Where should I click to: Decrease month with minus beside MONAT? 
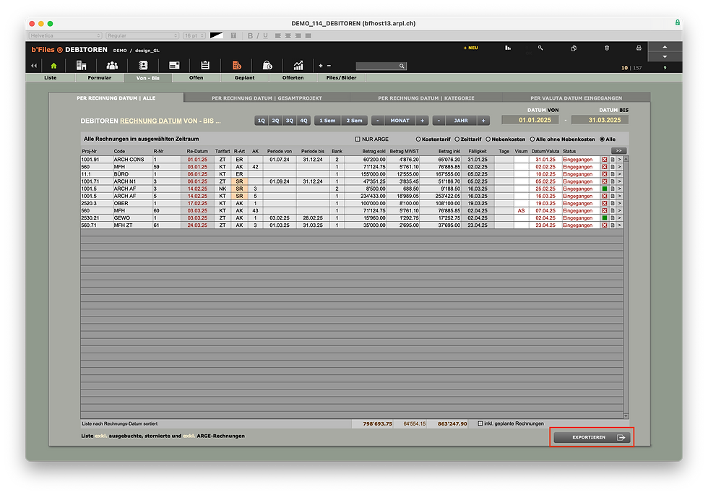coord(377,121)
